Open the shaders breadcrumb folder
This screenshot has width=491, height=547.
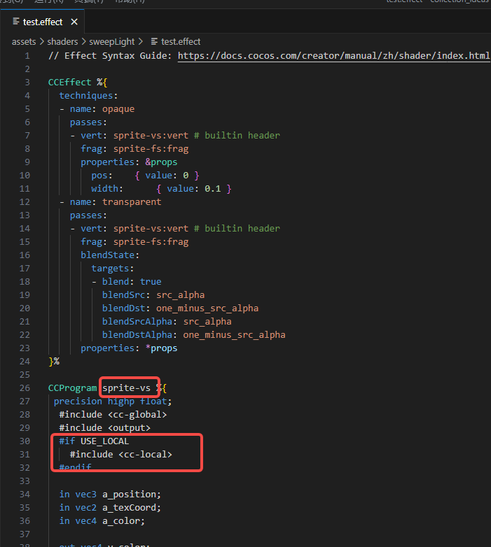[62, 41]
